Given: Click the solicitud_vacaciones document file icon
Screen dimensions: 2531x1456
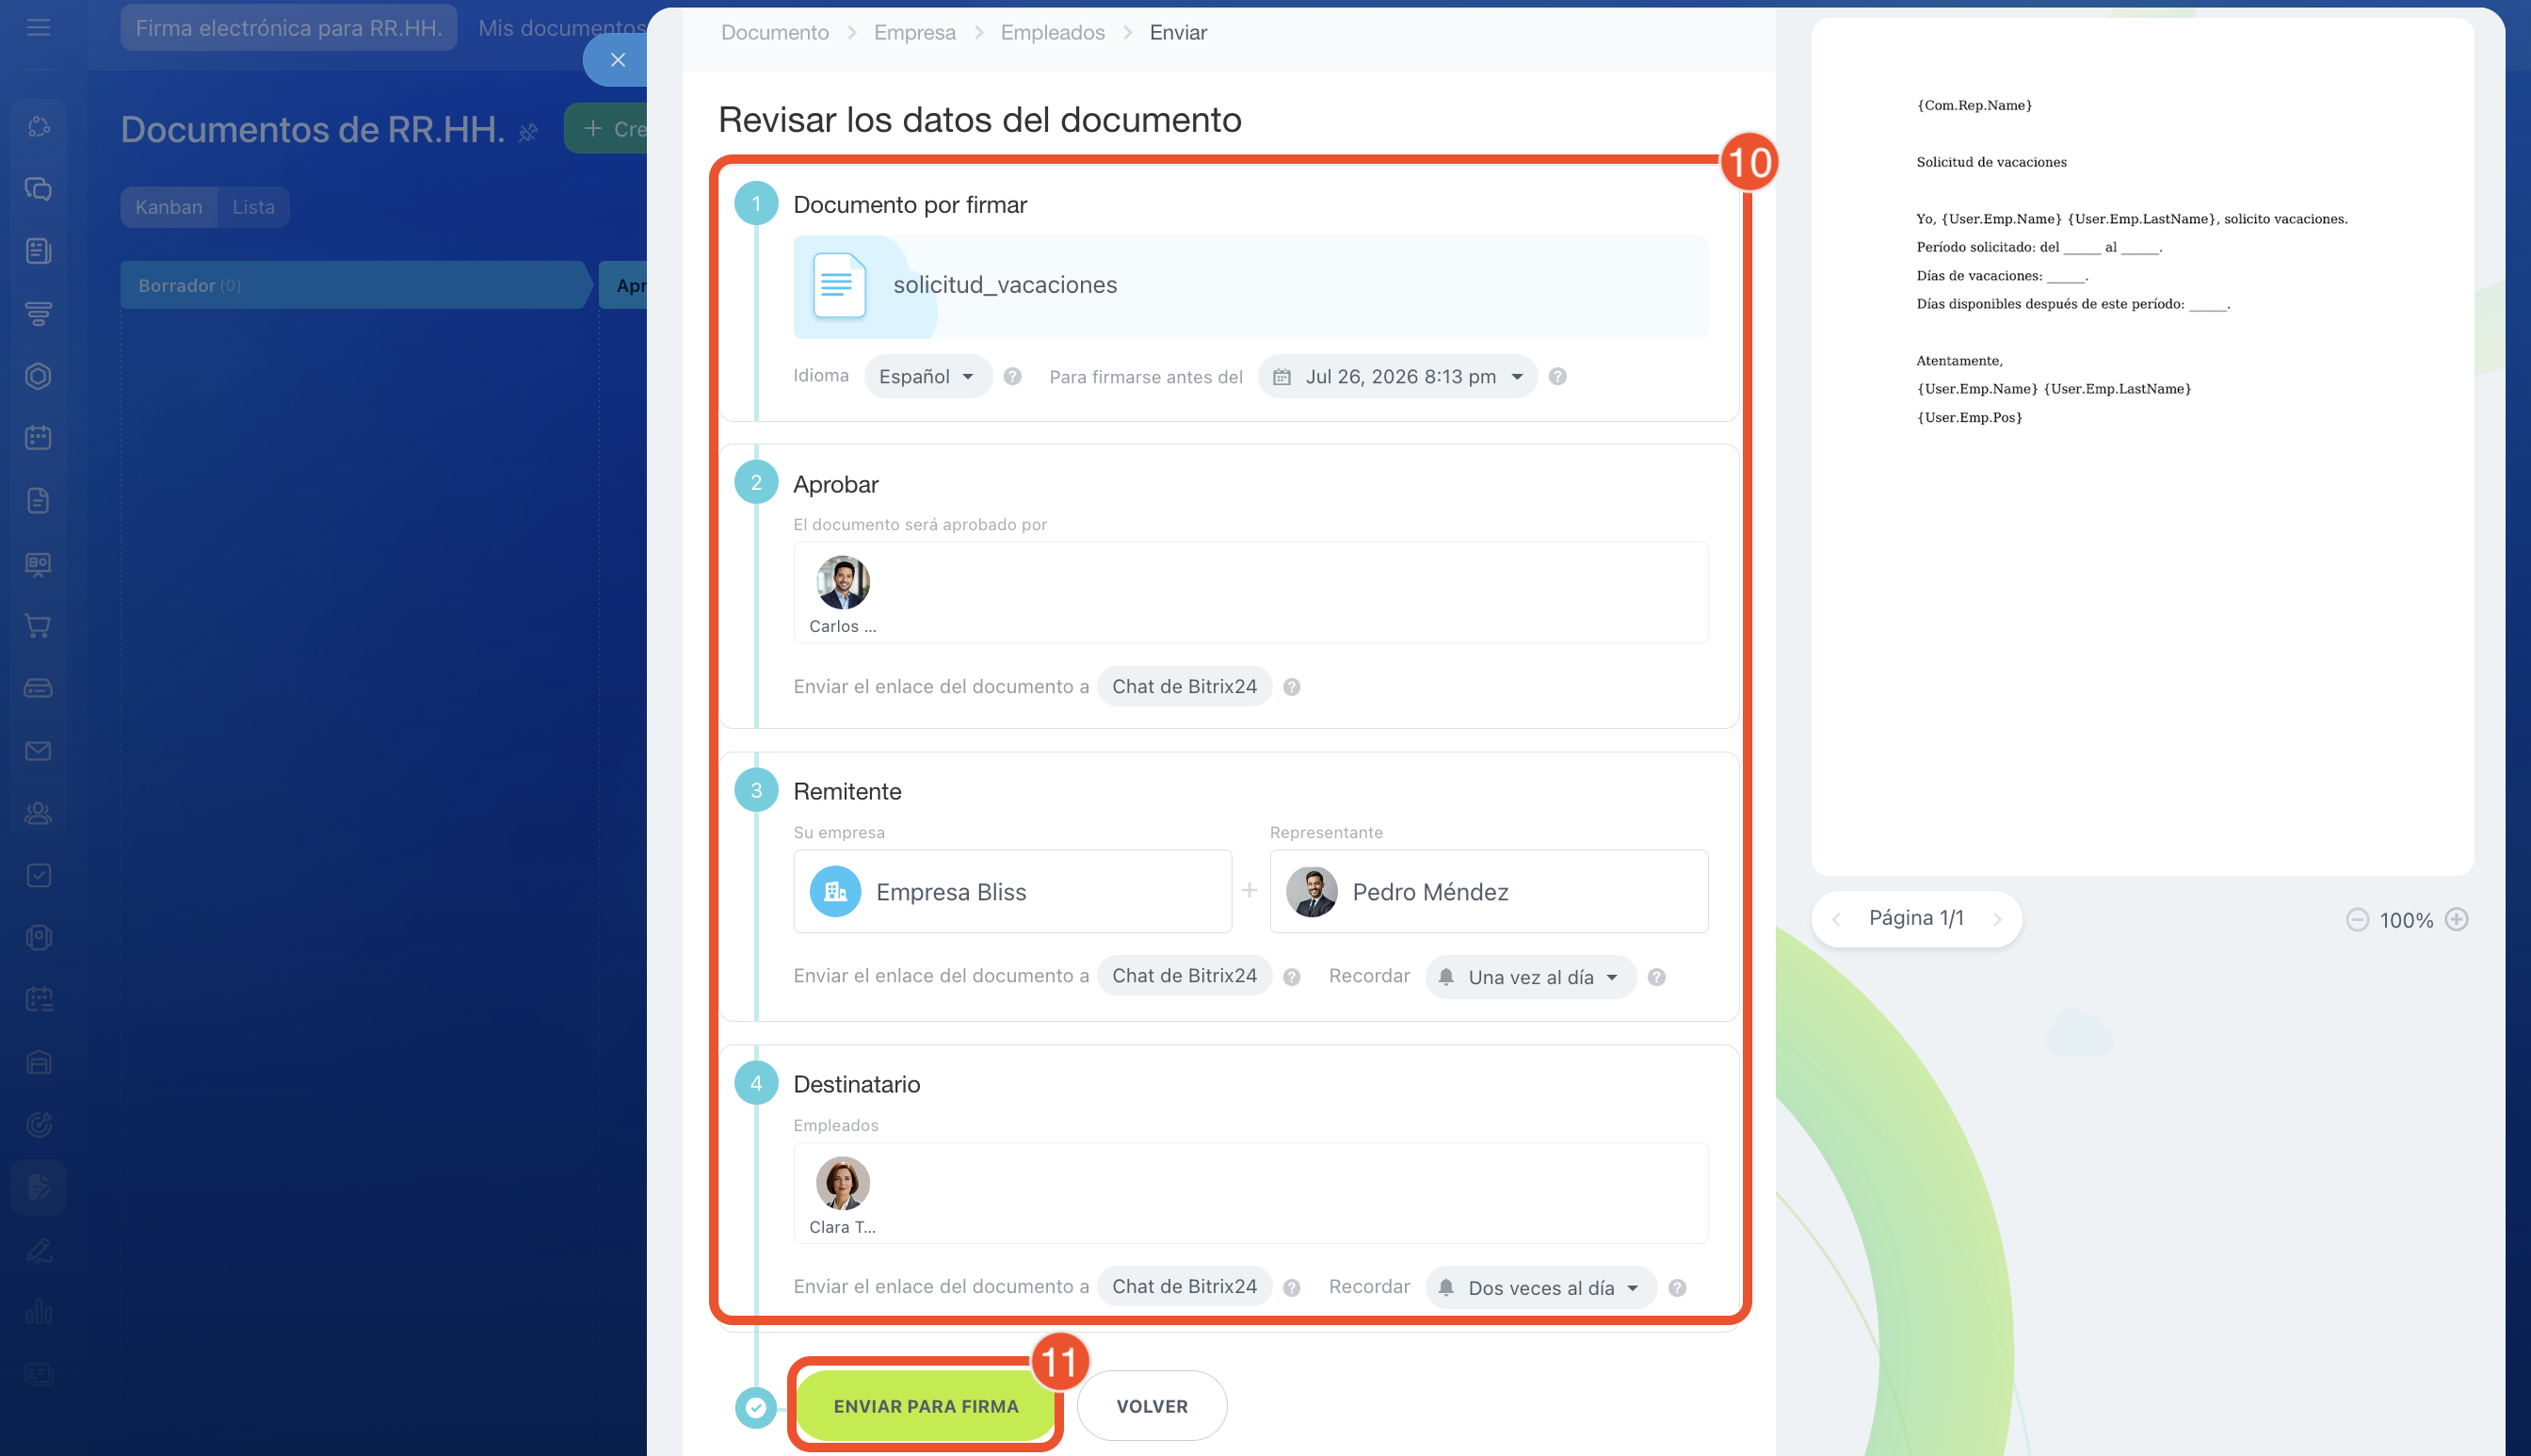Looking at the screenshot, I should click(x=838, y=286).
